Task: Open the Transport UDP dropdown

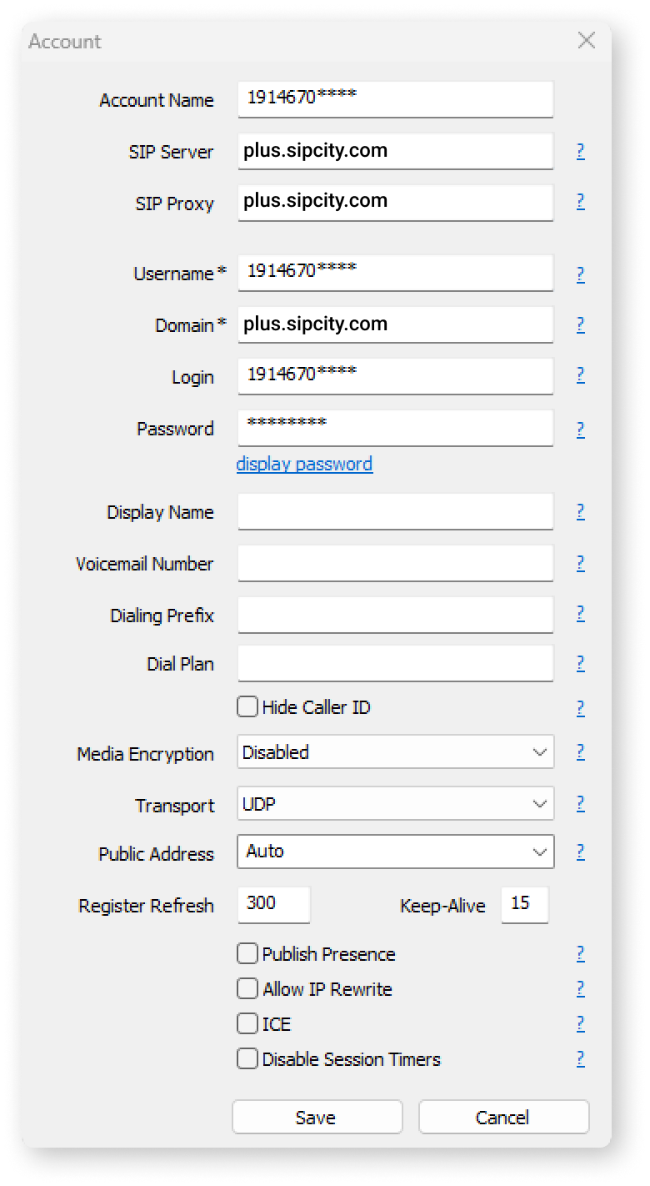Action: 396,804
